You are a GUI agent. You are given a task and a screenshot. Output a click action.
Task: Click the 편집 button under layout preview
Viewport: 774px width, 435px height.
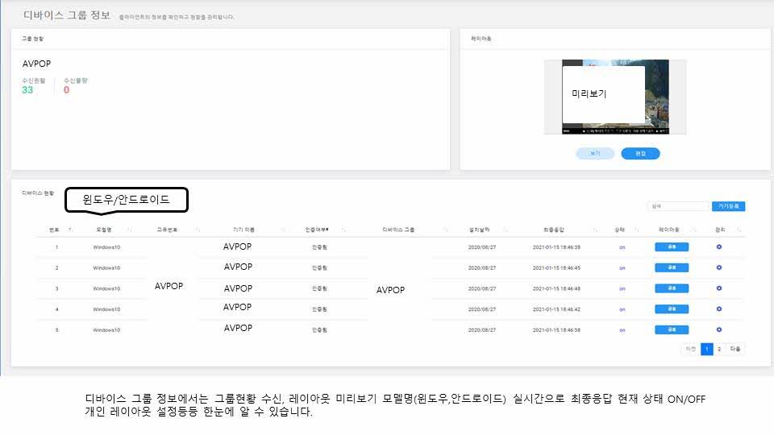click(x=640, y=153)
